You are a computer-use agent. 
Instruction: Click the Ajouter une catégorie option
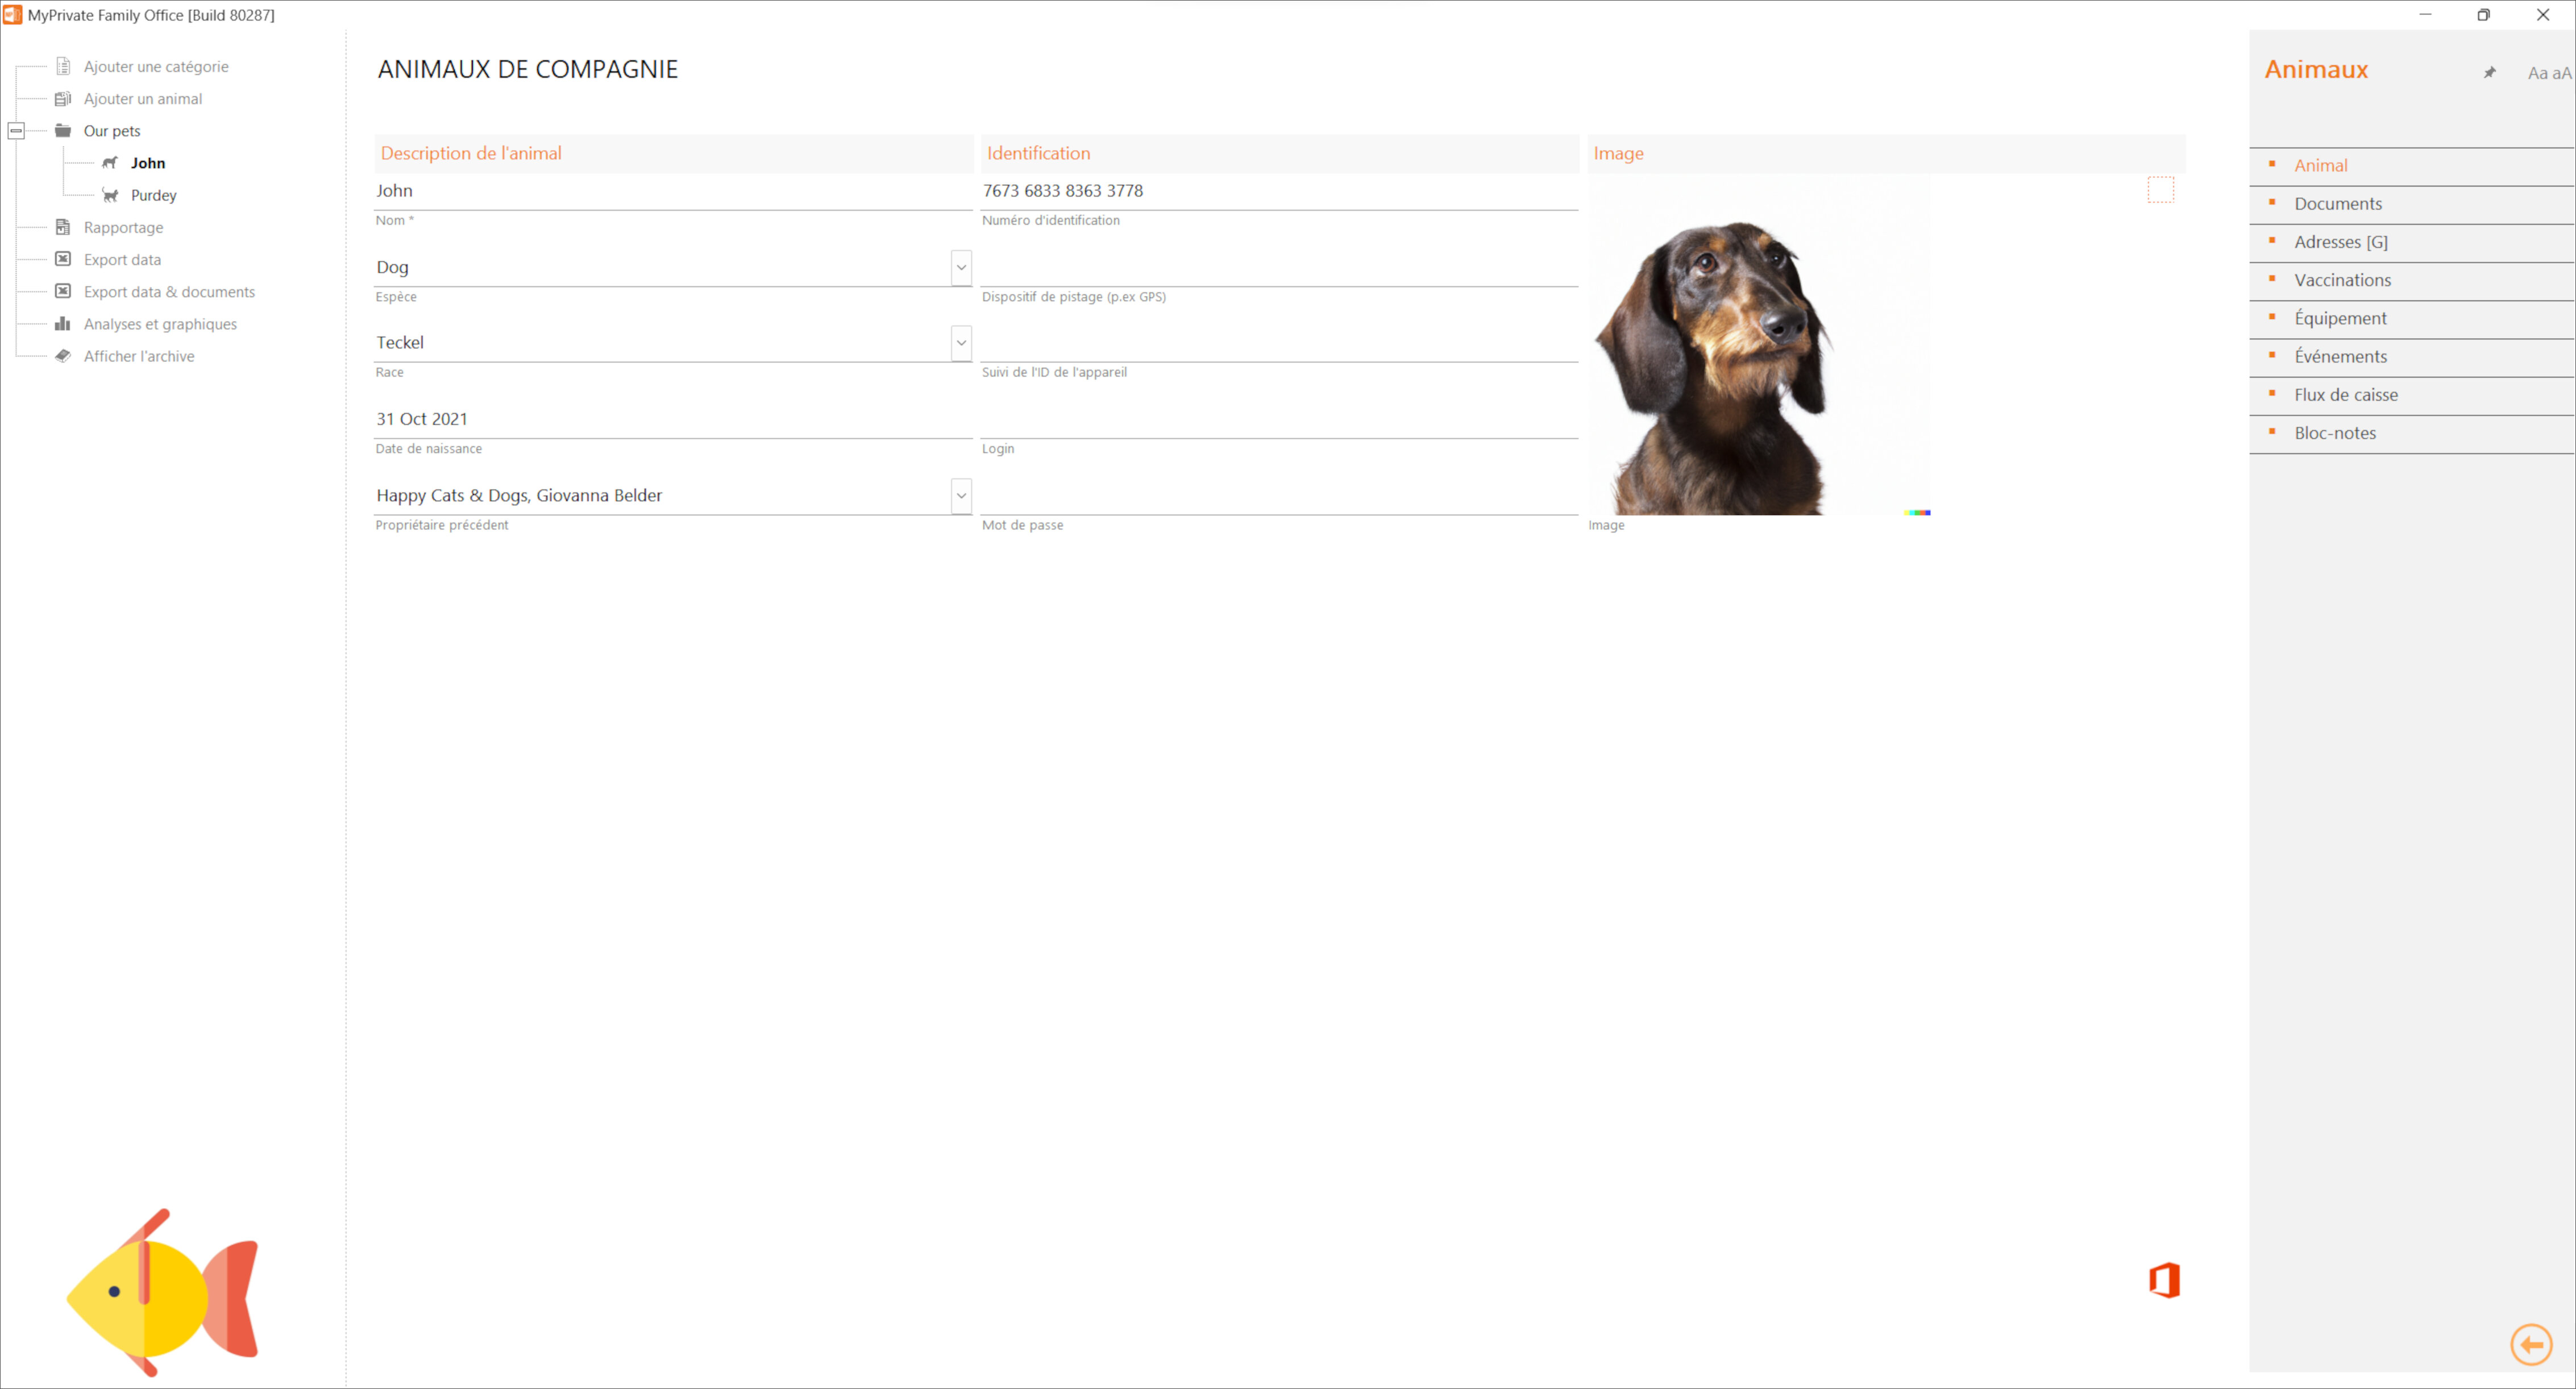[x=62, y=66]
